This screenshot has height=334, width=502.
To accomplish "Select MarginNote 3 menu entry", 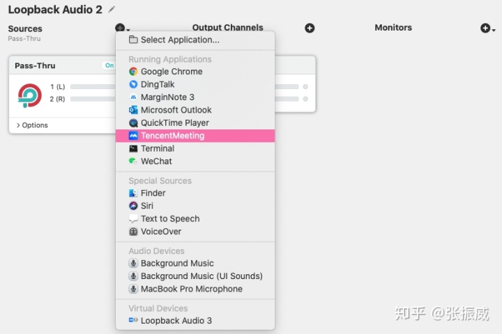I will [195, 97].
